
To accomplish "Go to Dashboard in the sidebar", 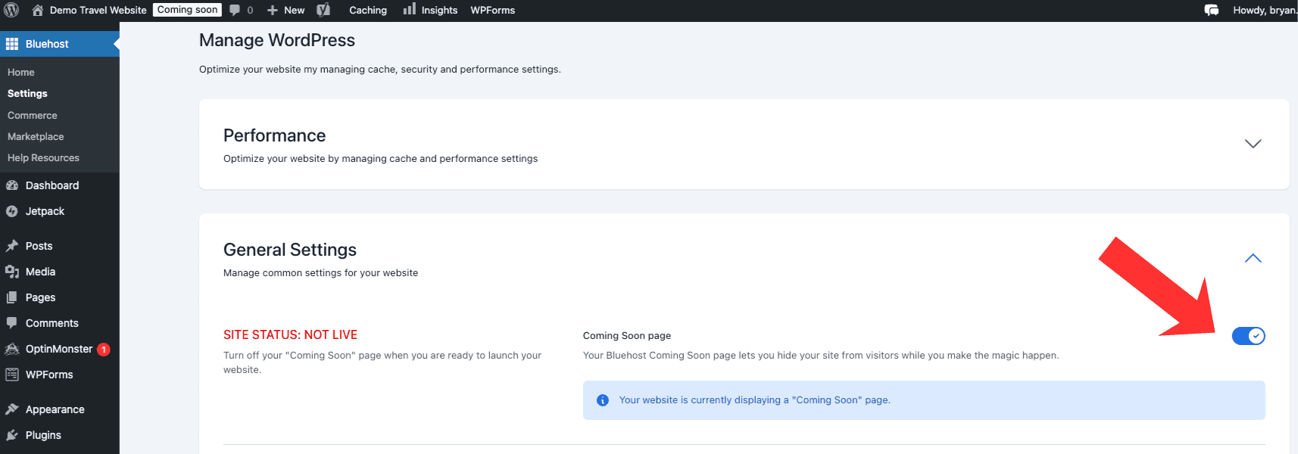I will click(x=52, y=185).
